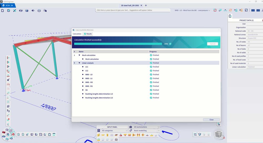Click the stacked layers icon in left toolbar

[x=8, y=106]
